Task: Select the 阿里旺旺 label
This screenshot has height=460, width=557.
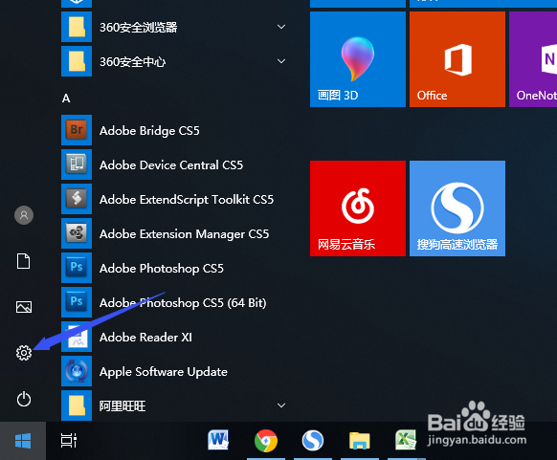Action: tap(123, 406)
